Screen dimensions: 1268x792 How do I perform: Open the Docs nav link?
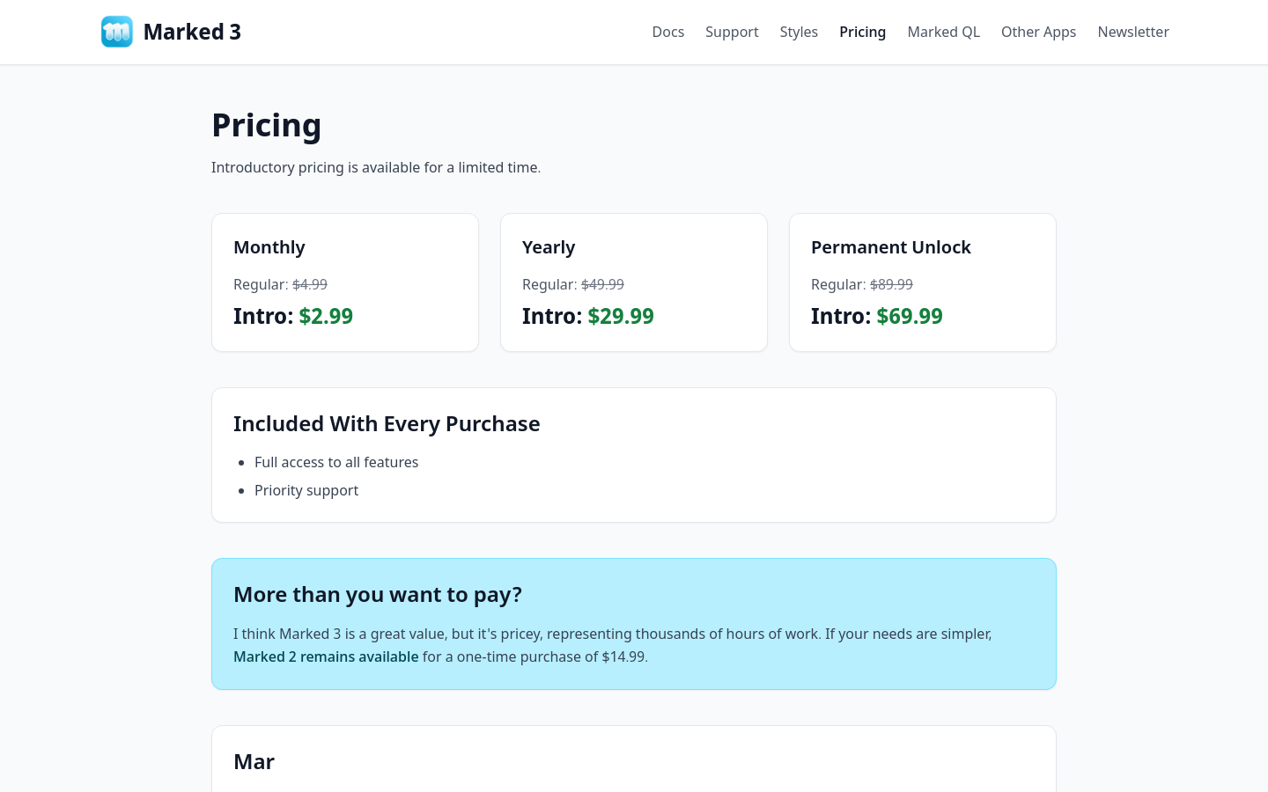pos(668,32)
